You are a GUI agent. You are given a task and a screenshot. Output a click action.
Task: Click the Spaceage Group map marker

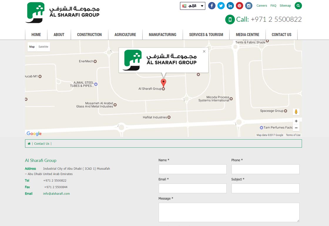pyautogui.click(x=286, y=111)
